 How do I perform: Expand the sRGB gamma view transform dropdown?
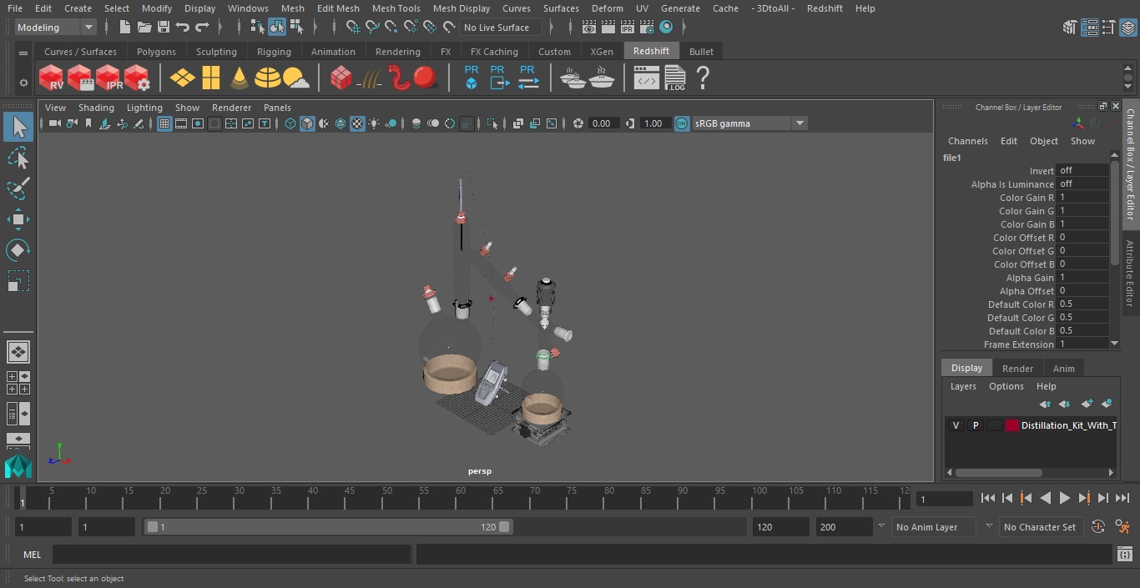point(749,123)
